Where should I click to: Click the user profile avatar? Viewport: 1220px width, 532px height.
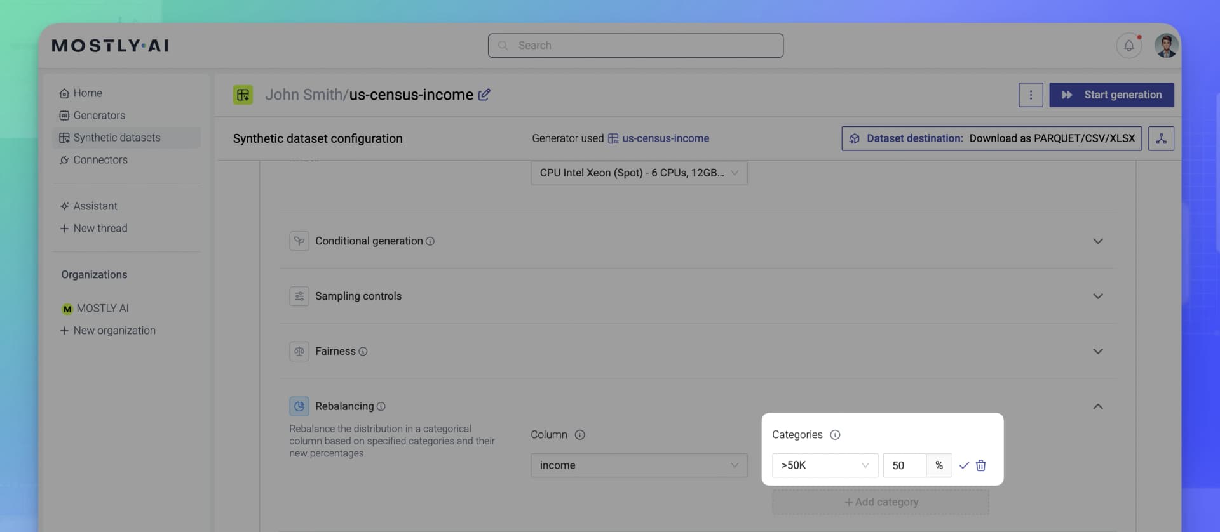pyautogui.click(x=1166, y=46)
